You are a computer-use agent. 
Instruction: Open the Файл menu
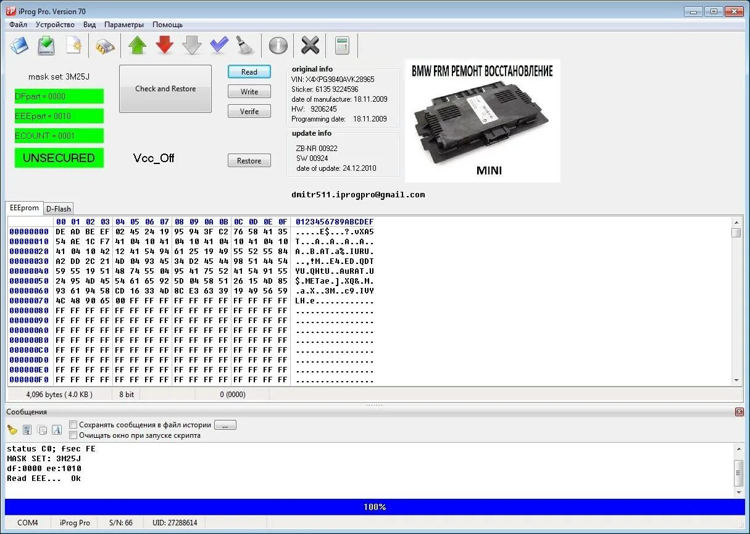[x=18, y=25]
